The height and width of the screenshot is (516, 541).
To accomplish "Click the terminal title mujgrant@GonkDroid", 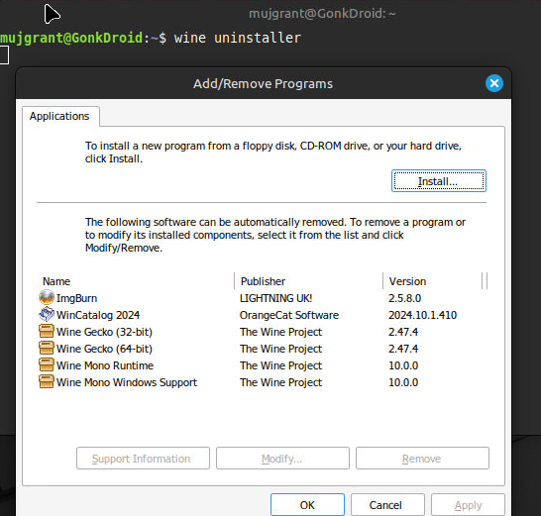I will pos(322,14).
